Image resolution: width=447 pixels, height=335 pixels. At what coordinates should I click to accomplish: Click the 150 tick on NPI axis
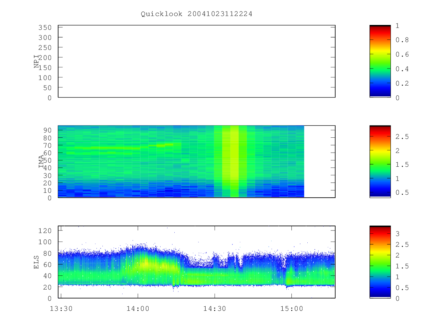pyautogui.click(x=44, y=67)
